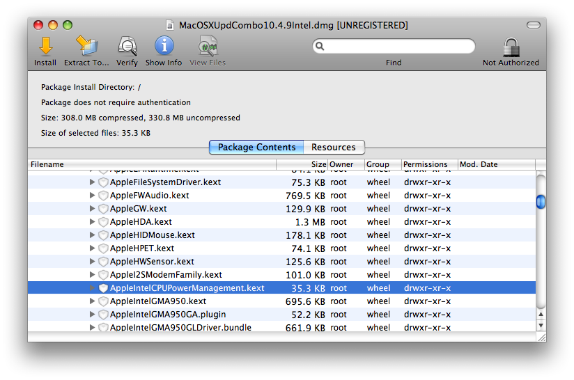Open the Show Info icon
Viewport: 574px width, 380px height.
(164, 47)
